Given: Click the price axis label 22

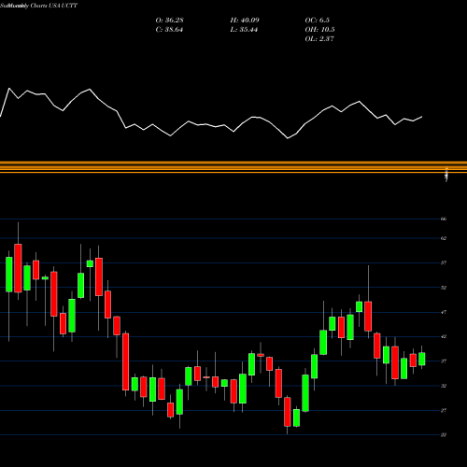Looking at the screenshot, I should (x=444, y=435).
